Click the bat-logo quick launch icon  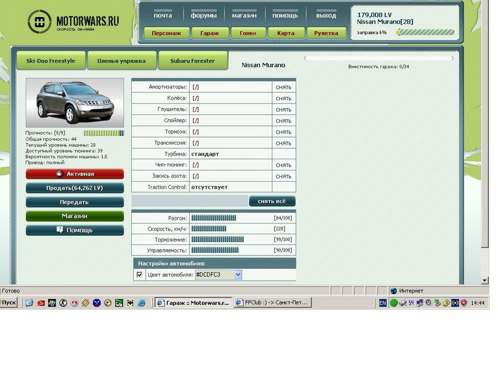click(130, 303)
